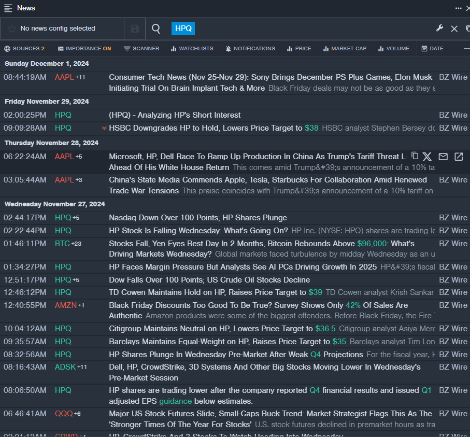Open the news config selector dropdown
This screenshot has width=470, height=437.
(62, 29)
